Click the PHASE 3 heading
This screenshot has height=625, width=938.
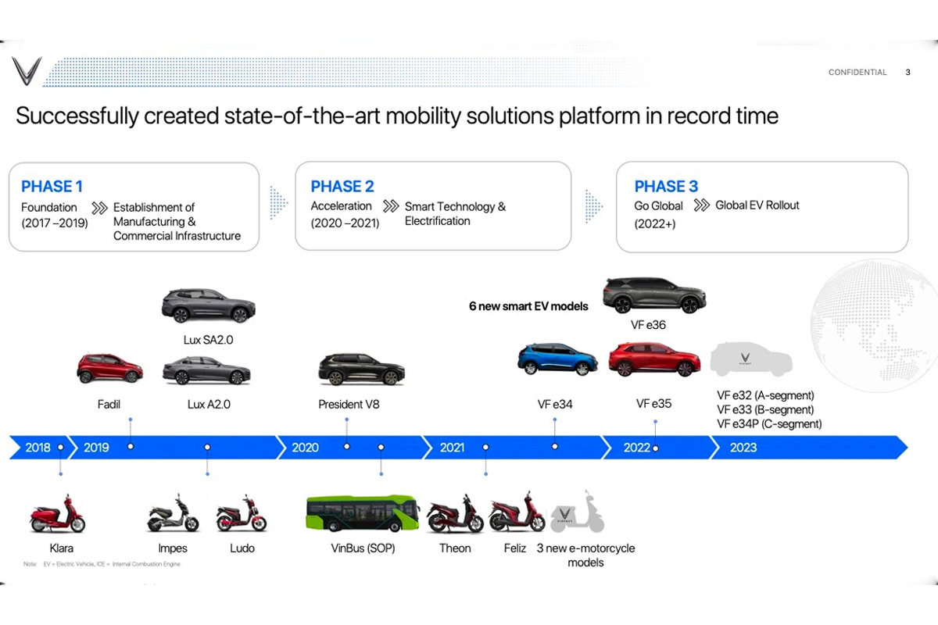tap(666, 187)
